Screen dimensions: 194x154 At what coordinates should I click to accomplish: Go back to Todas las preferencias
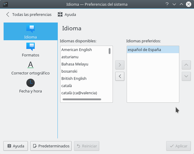[29, 14]
